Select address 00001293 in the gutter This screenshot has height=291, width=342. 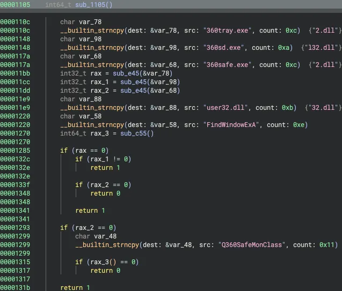(15, 227)
